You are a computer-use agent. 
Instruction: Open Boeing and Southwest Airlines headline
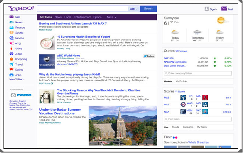[73, 23]
